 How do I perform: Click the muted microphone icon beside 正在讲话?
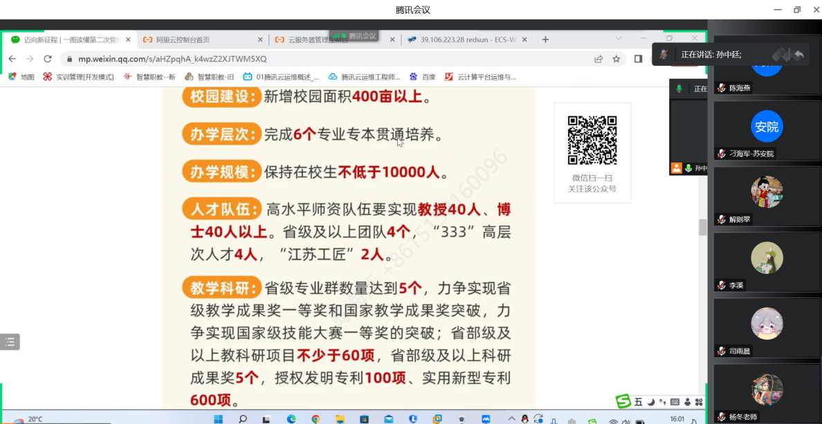(664, 54)
